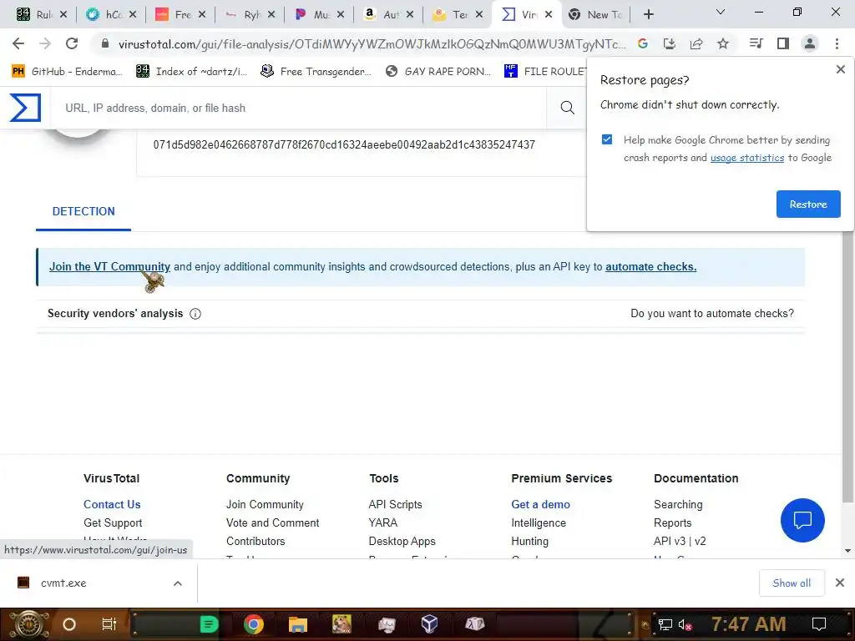Open the GitHub - Enderma bookmark

pyautogui.click(x=67, y=71)
